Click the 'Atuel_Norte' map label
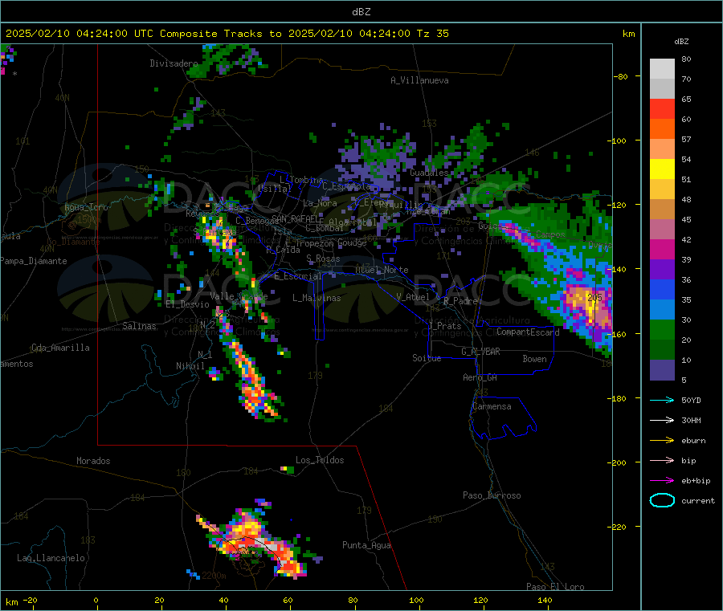Image resolution: width=723 pixels, height=611 pixels. coord(382,270)
